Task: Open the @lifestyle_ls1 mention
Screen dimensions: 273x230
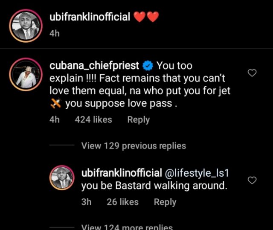Action: 200,174
